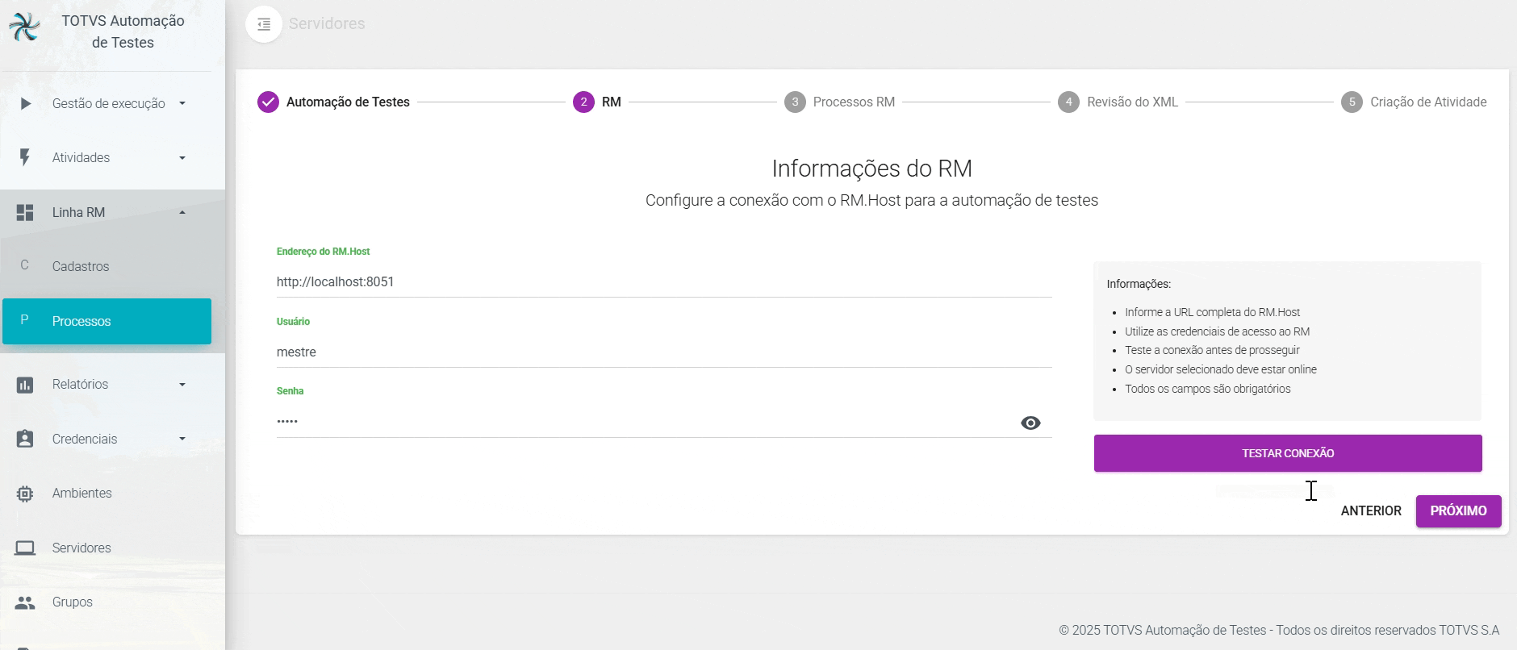
Task: Click the badge icon beside Credenciais
Action: pyautogui.click(x=25, y=439)
